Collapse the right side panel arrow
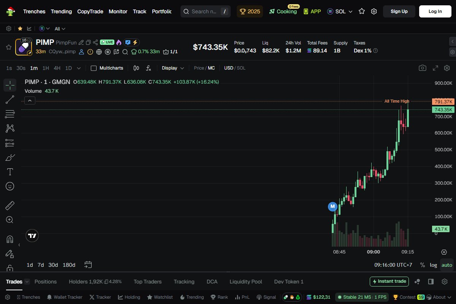 (x=453, y=41)
